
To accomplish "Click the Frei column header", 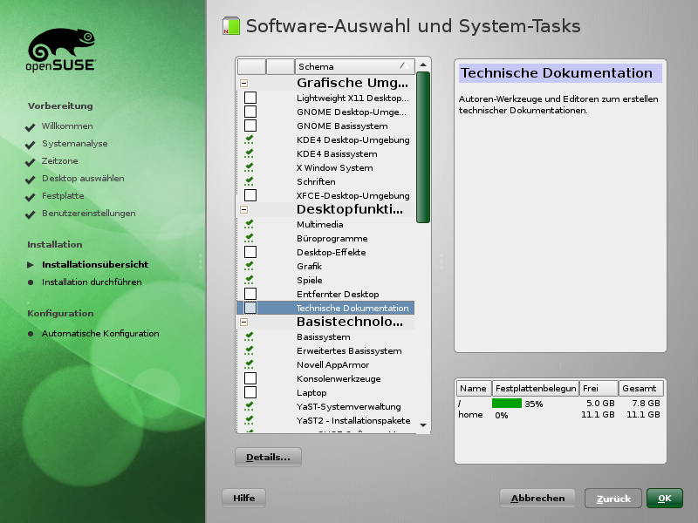I will [x=599, y=388].
